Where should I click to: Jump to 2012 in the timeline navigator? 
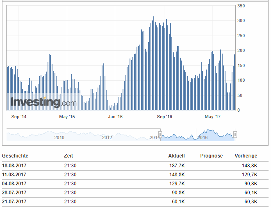(x=107, y=137)
